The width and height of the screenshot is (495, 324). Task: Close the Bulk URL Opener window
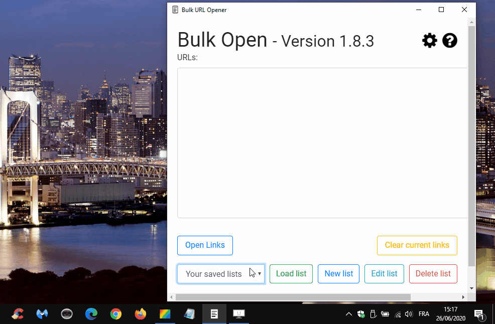[x=464, y=10]
